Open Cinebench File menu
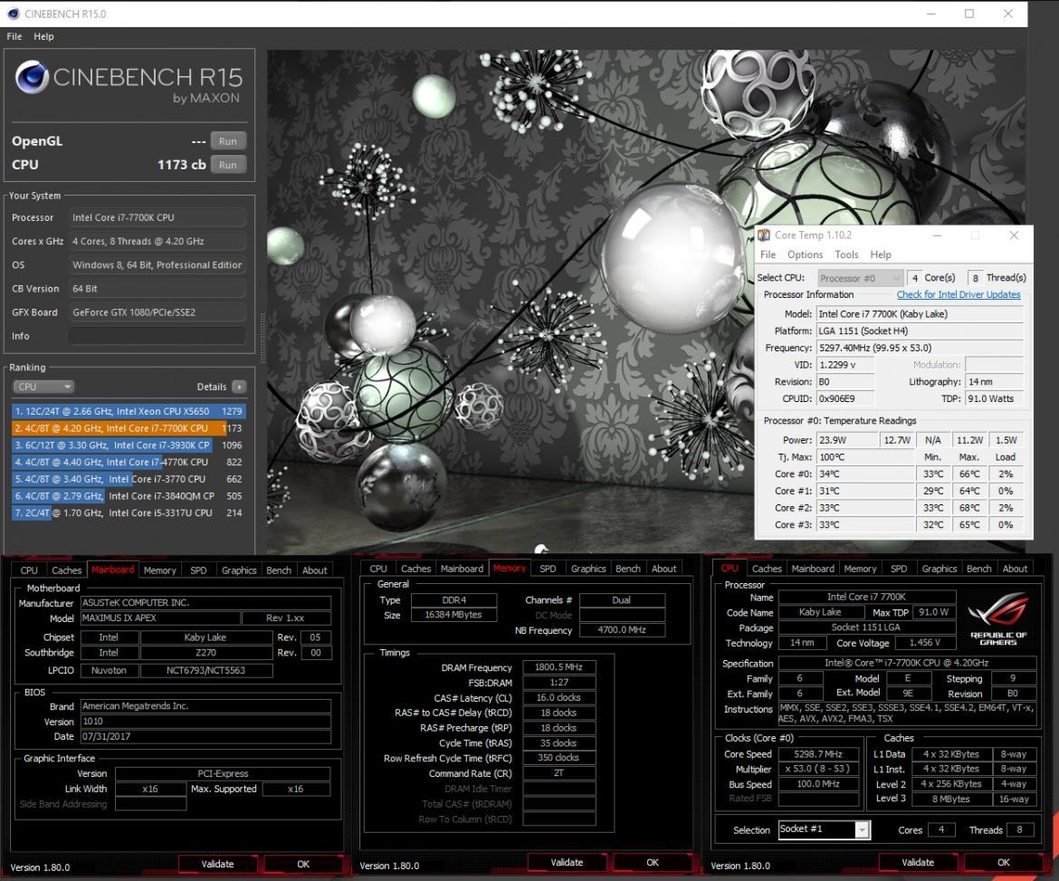Image resolution: width=1059 pixels, height=881 pixels. point(14,36)
